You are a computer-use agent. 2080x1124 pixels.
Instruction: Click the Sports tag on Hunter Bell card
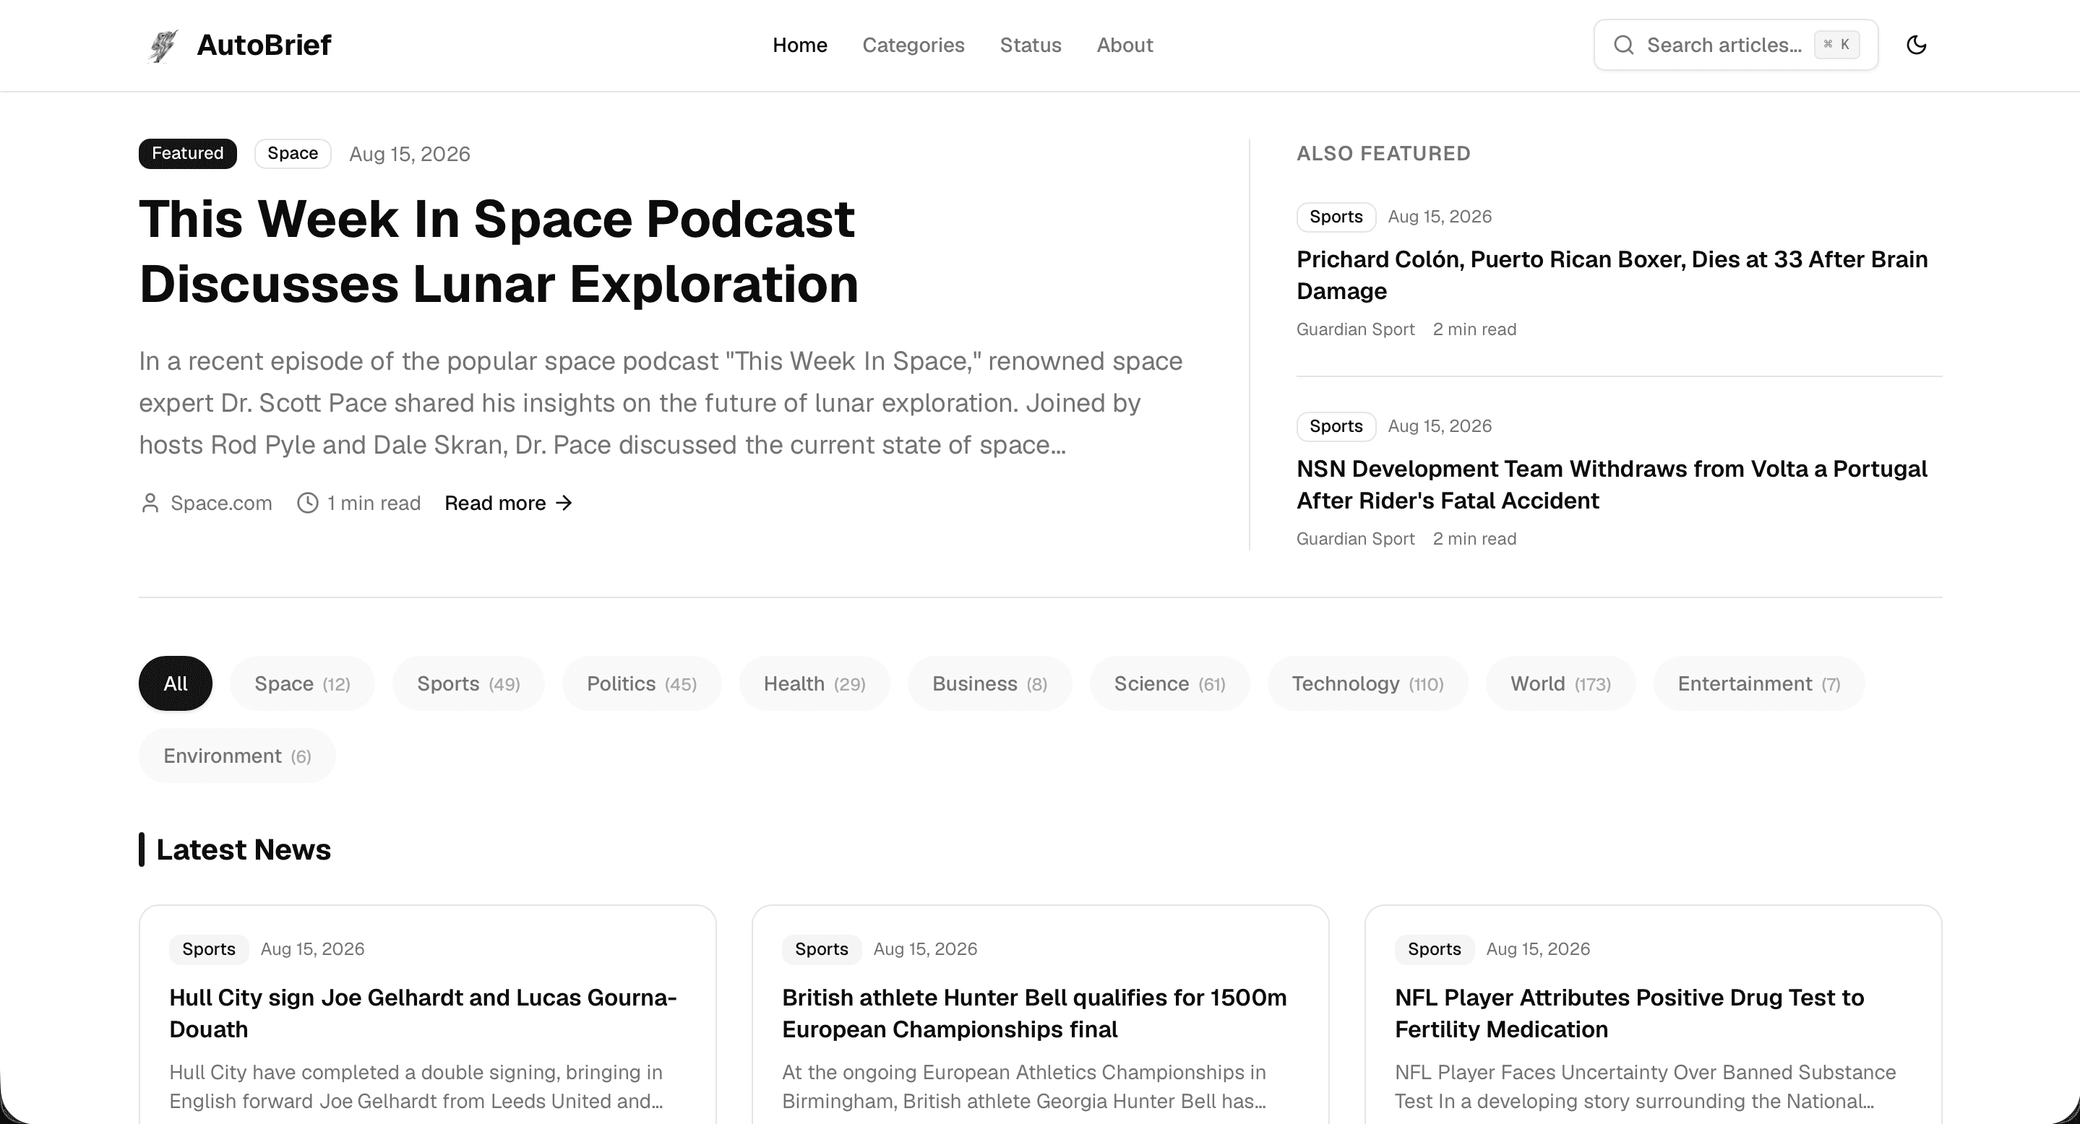click(821, 949)
